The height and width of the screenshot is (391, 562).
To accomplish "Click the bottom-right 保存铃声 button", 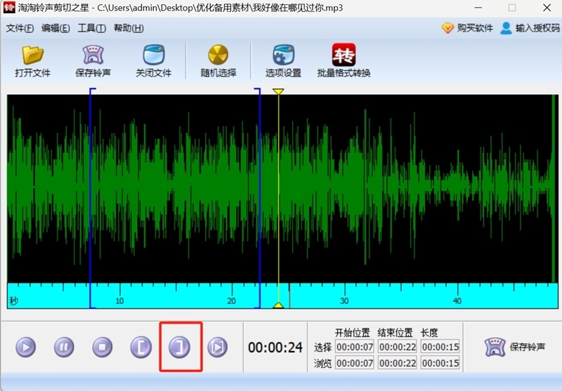I will point(515,347).
